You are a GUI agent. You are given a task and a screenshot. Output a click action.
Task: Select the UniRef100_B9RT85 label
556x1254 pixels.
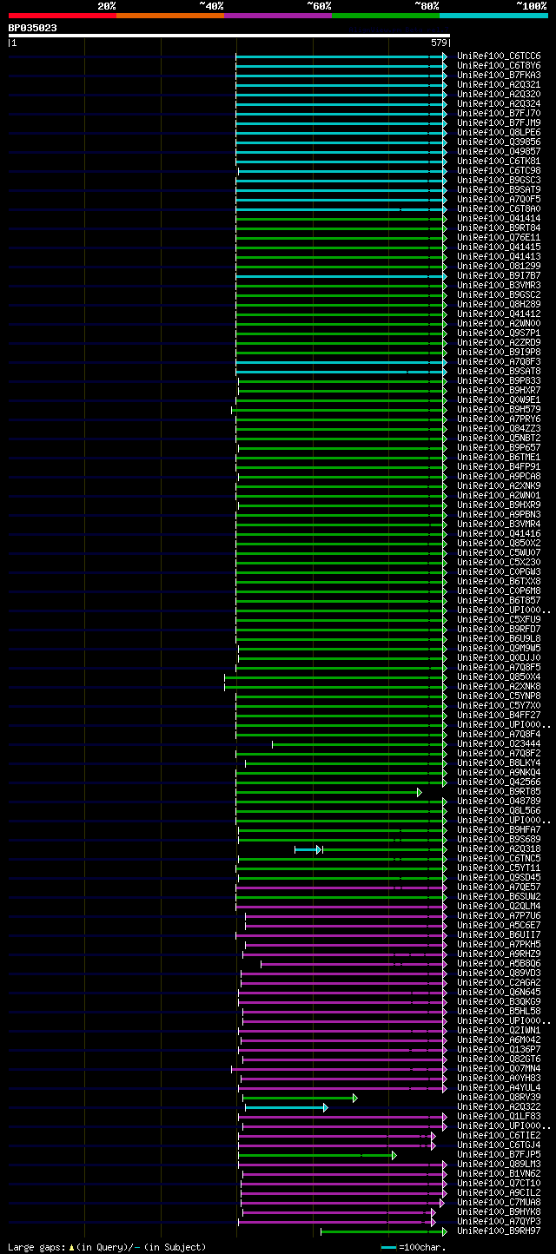pos(498,792)
